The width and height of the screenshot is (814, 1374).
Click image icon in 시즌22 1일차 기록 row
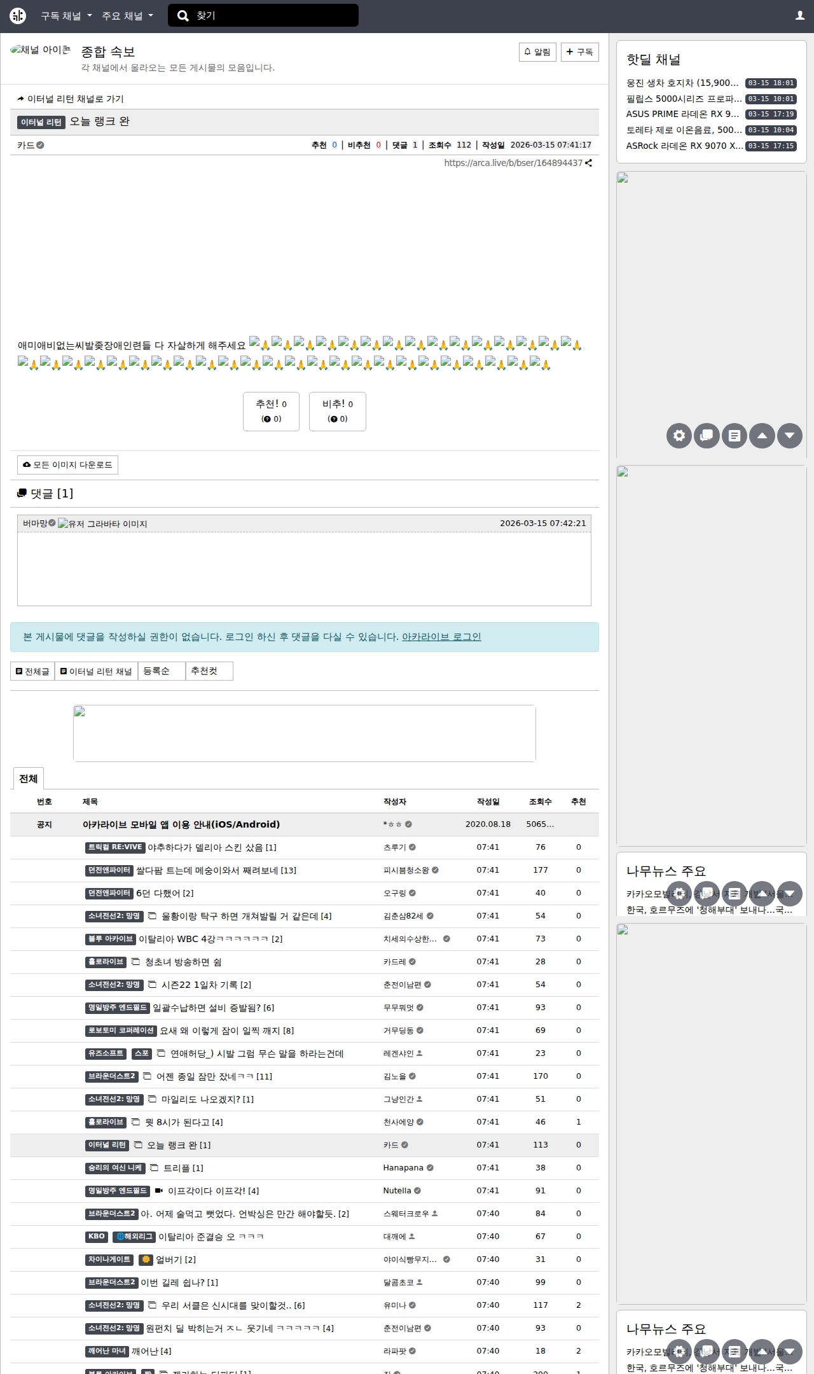click(x=152, y=985)
